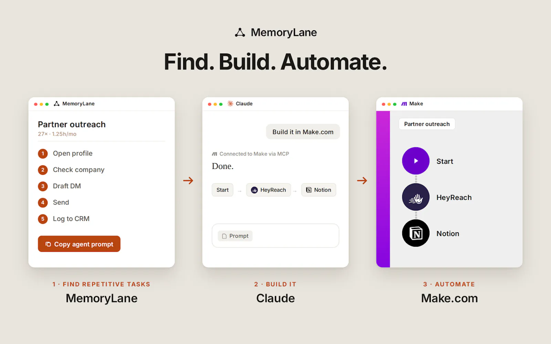Image resolution: width=551 pixels, height=344 pixels.
Task: Click the 'Find. Build. Automate.' headline
Action: [275, 62]
